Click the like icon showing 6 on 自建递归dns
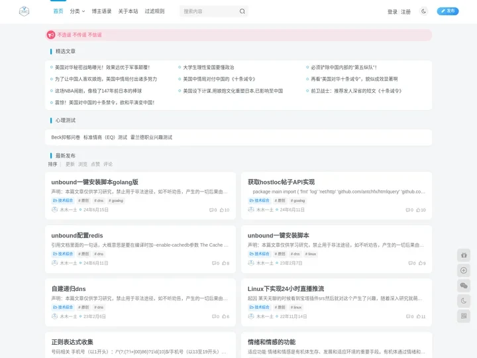This screenshot has height=358, width=477. click(x=224, y=317)
